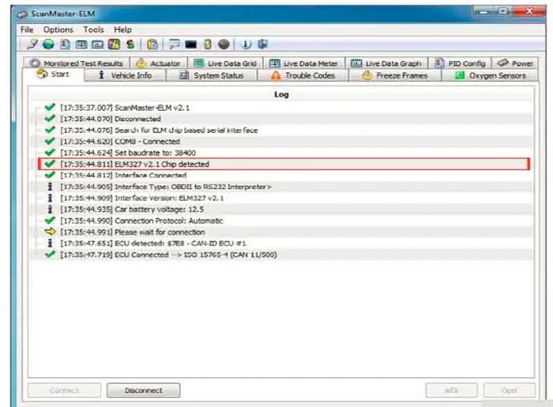The width and height of the screenshot is (553, 407).
Task: Open the black terminal toolbar icon
Action: pyautogui.click(x=191, y=44)
